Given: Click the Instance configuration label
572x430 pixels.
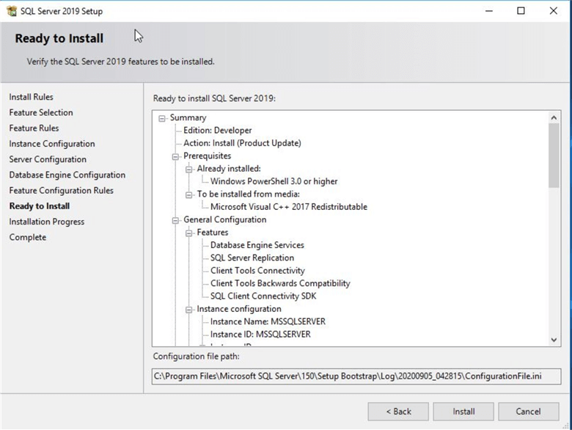Looking at the screenshot, I should click(239, 309).
